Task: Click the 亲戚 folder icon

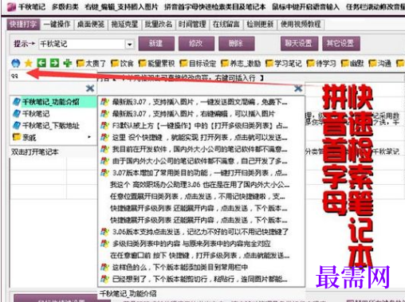Action: click(17, 137)
